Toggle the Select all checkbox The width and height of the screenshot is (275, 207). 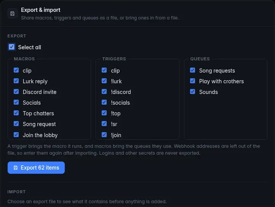[x=11, y=47]
